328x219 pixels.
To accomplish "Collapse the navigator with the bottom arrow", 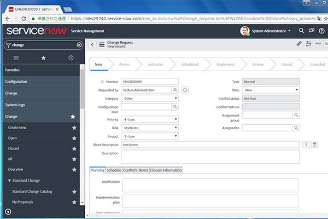I will point(8,212).
